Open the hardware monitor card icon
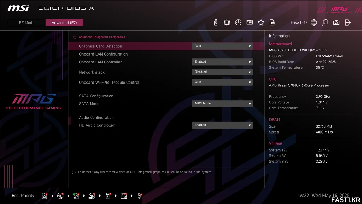 pos(250,22)
